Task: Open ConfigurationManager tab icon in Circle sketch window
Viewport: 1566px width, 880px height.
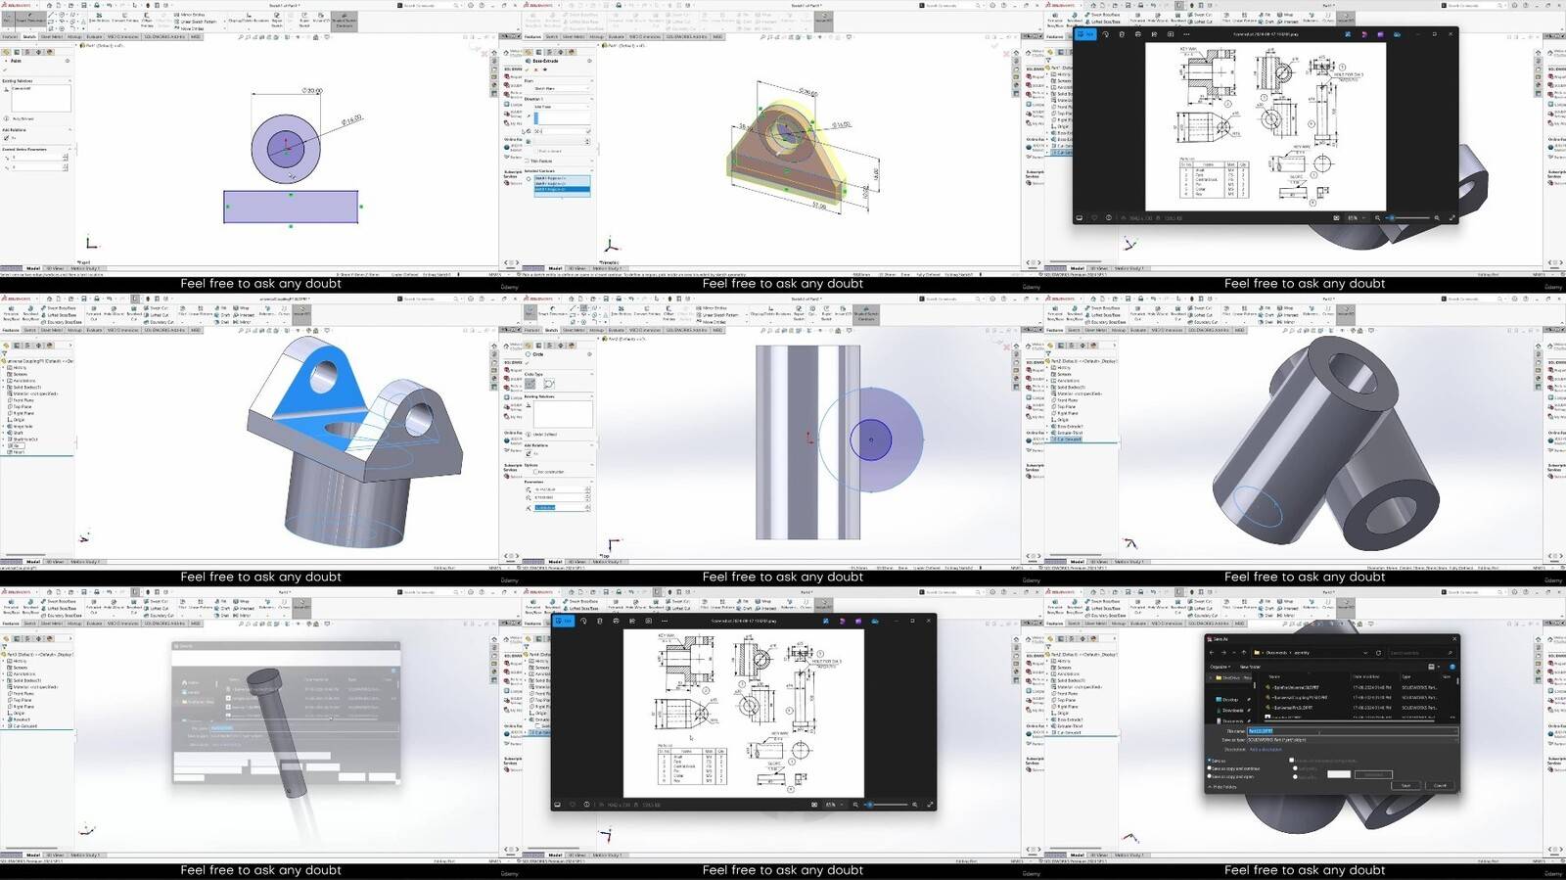Action: [550, 346]
